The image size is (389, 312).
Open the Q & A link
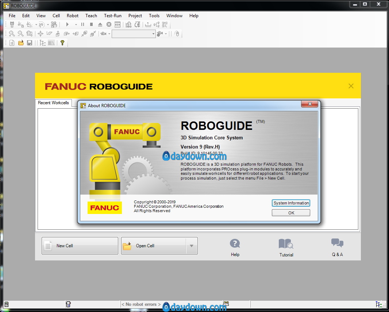(x=337, y=248)
